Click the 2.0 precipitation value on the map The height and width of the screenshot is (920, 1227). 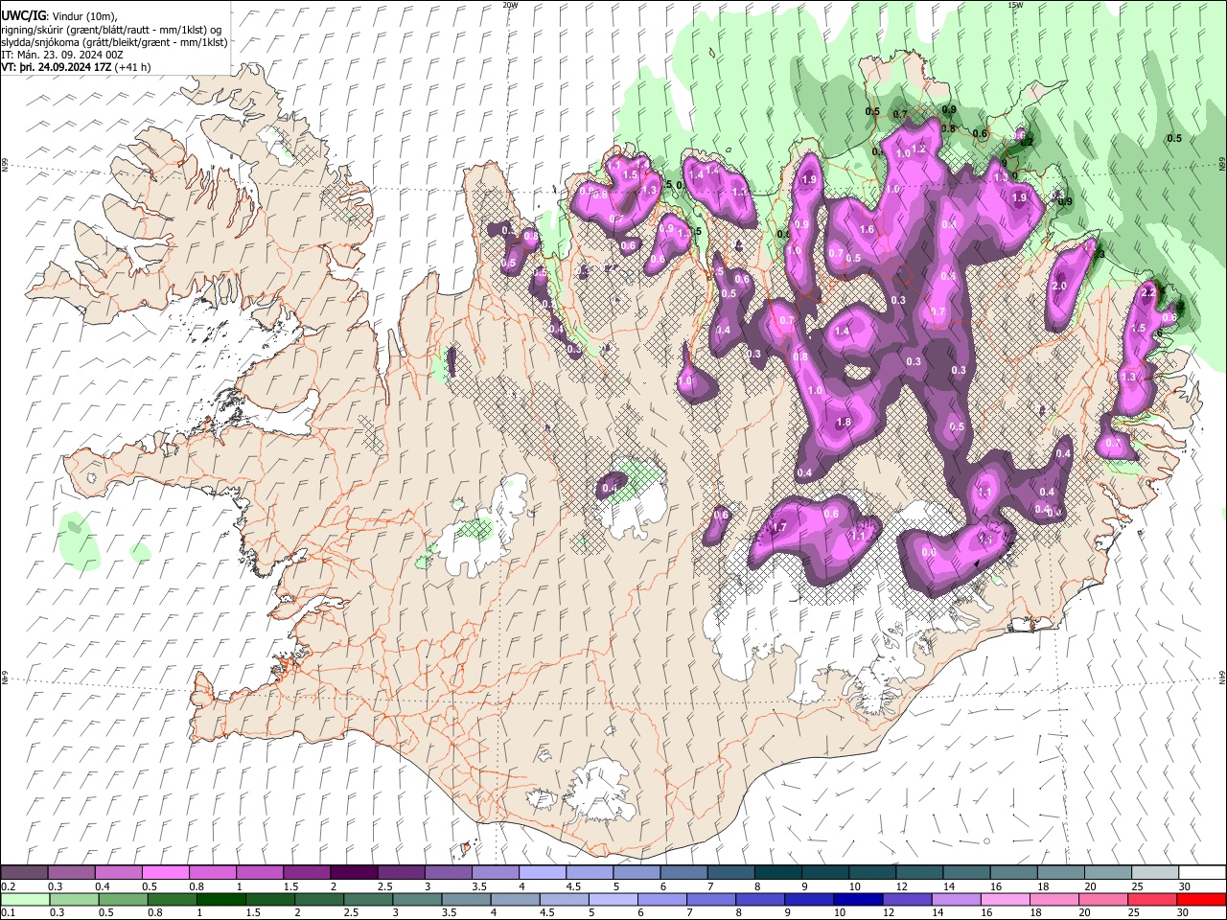pos(1059,286)
